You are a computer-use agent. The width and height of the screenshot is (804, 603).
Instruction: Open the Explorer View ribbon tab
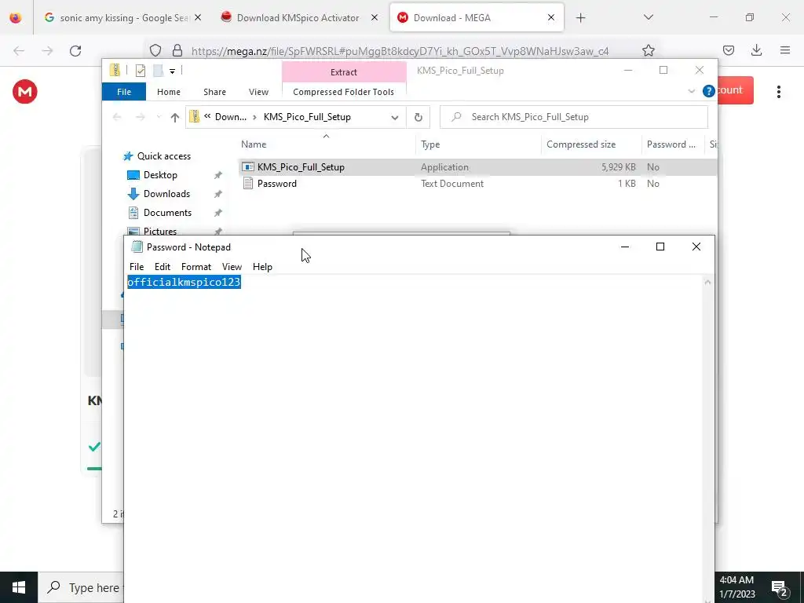258,92
